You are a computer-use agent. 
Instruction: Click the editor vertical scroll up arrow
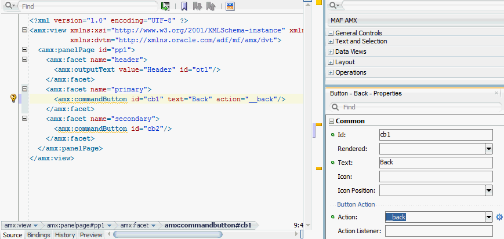coord(308,4)
